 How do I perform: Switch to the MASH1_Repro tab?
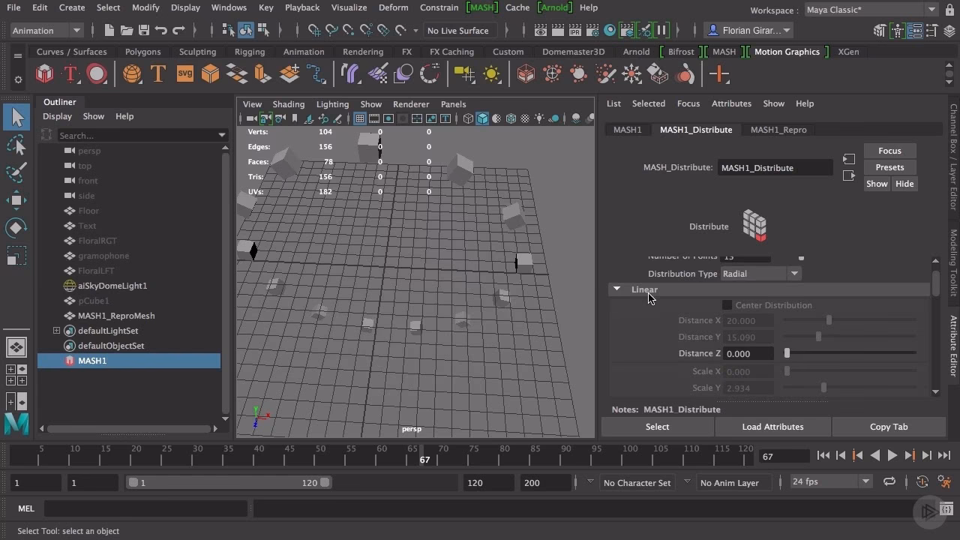click(x=778, y=130)
